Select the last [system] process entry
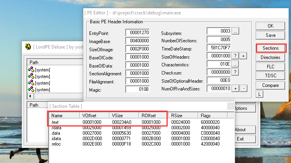This screenshot has width=291, height=163. [43, 90]
